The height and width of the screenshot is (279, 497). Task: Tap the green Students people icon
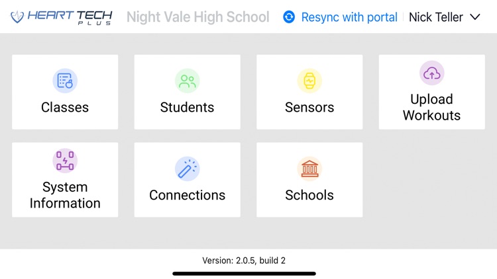click(x=187, y=81)
